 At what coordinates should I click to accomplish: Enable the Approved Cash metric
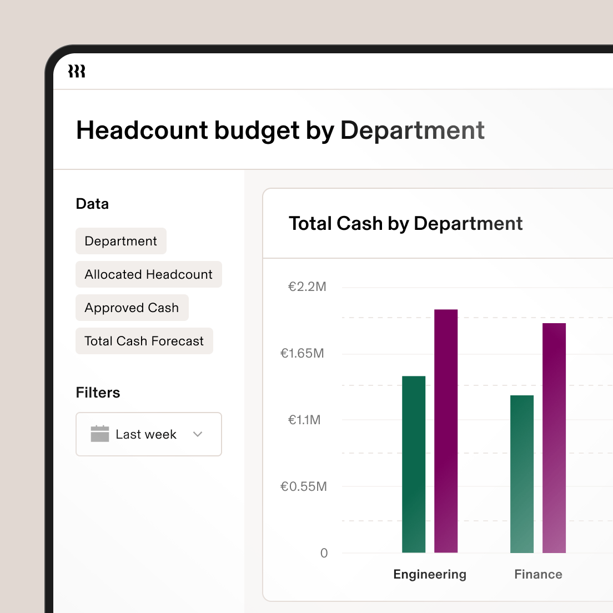pyautogui.click(x=132, y=308)
